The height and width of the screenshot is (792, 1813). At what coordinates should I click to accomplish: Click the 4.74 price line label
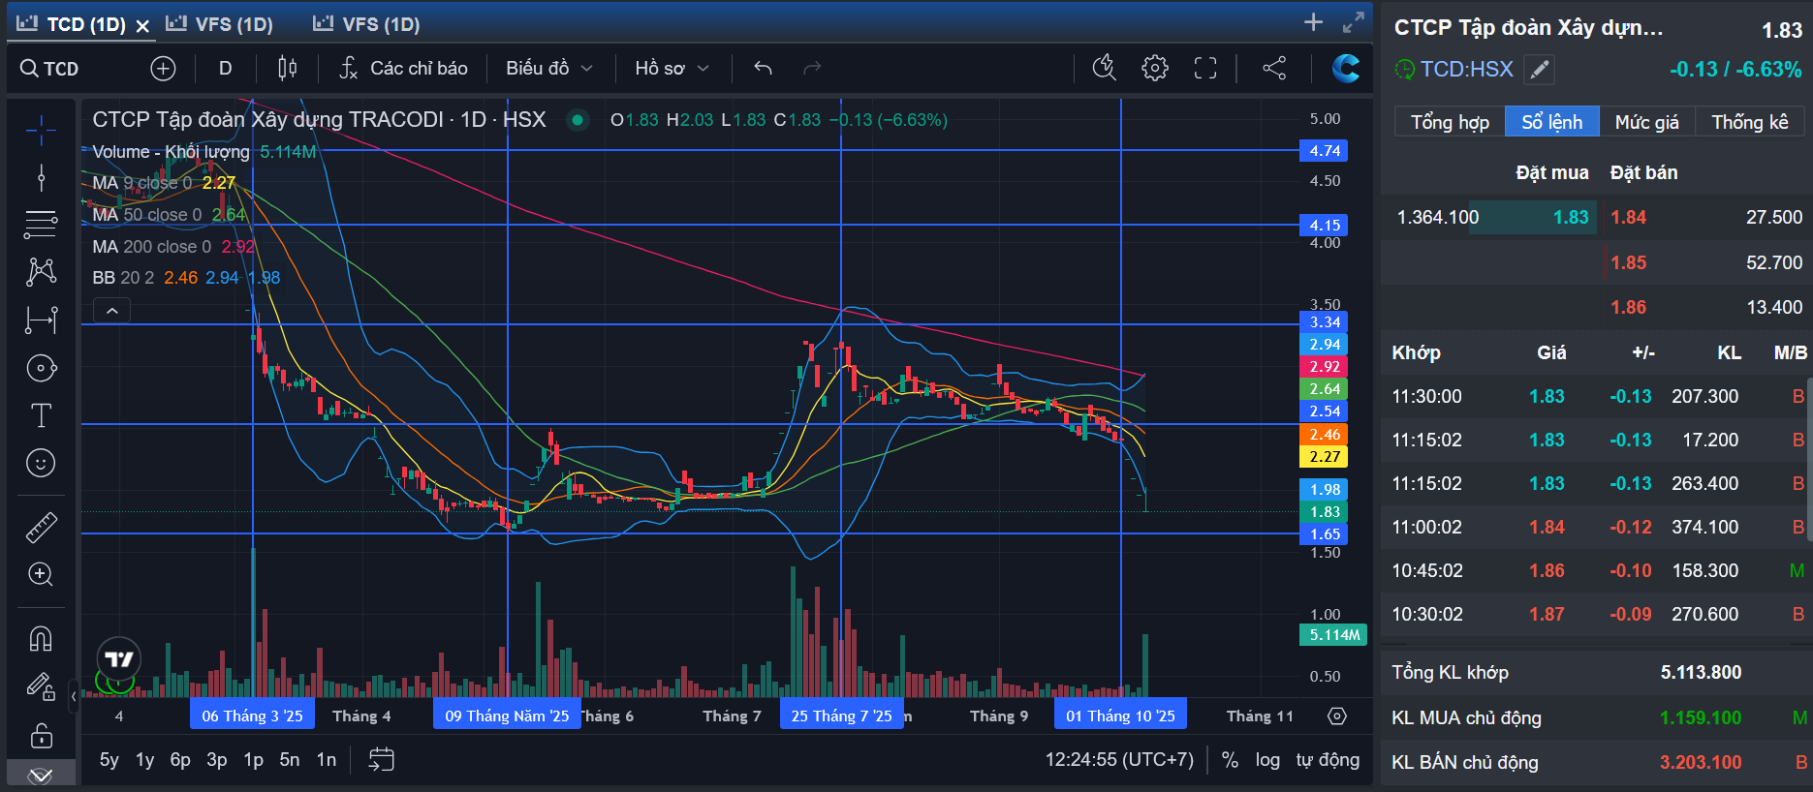pyautogui.click(x=1324, y=151)
